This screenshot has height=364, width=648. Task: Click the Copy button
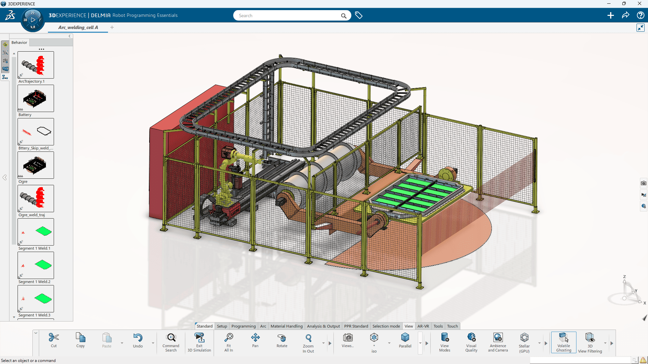click(x=80, y=338)
